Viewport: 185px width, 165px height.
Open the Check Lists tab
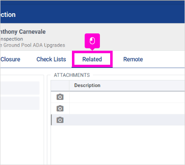coord(51,59)
